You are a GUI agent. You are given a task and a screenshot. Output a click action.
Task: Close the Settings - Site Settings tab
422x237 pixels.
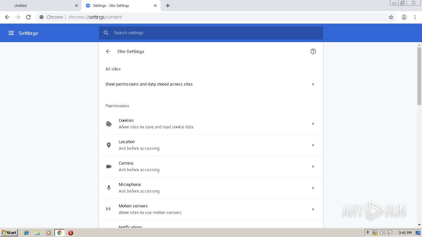[155, 6]
